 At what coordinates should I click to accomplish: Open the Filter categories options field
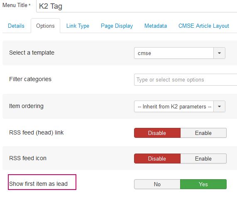pos(186,80)
